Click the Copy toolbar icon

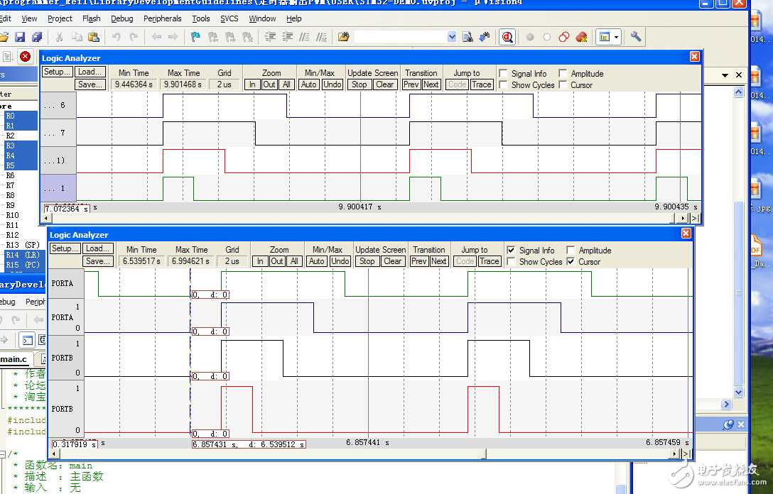click(77, 37)
